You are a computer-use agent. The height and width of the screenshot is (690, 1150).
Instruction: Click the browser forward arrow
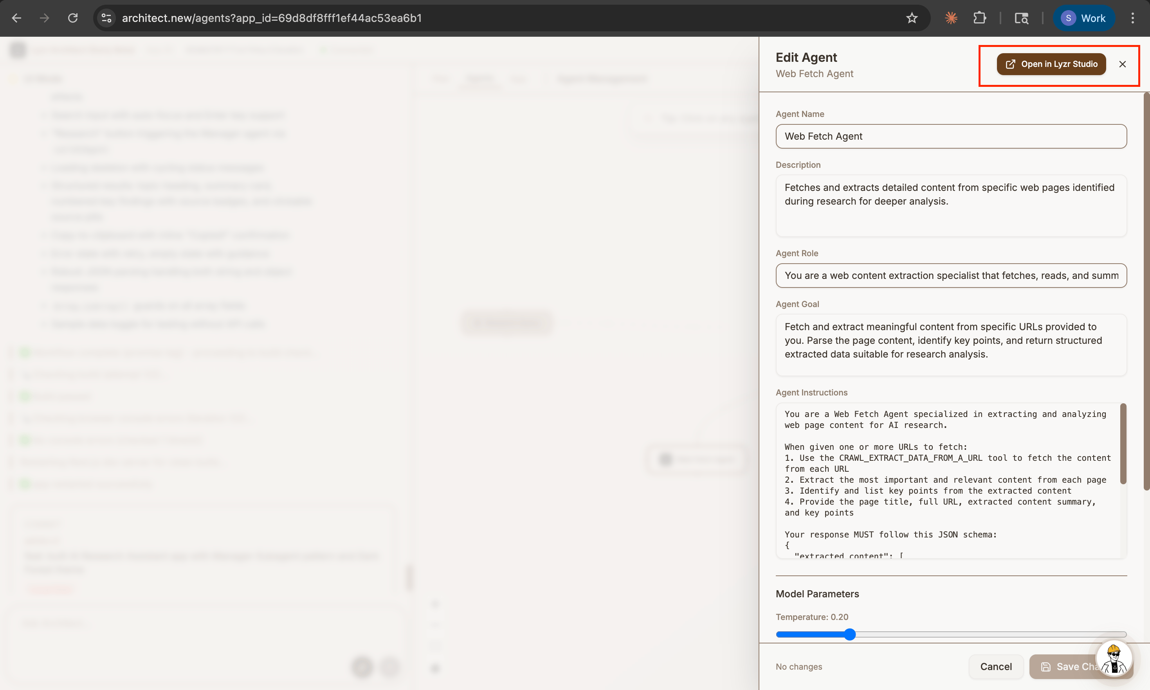click(x=45, y=18)
